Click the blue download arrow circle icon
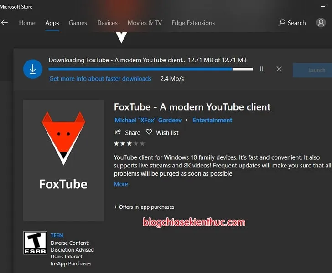The width and height of the screenshot is (332, 273). (33, 69)
